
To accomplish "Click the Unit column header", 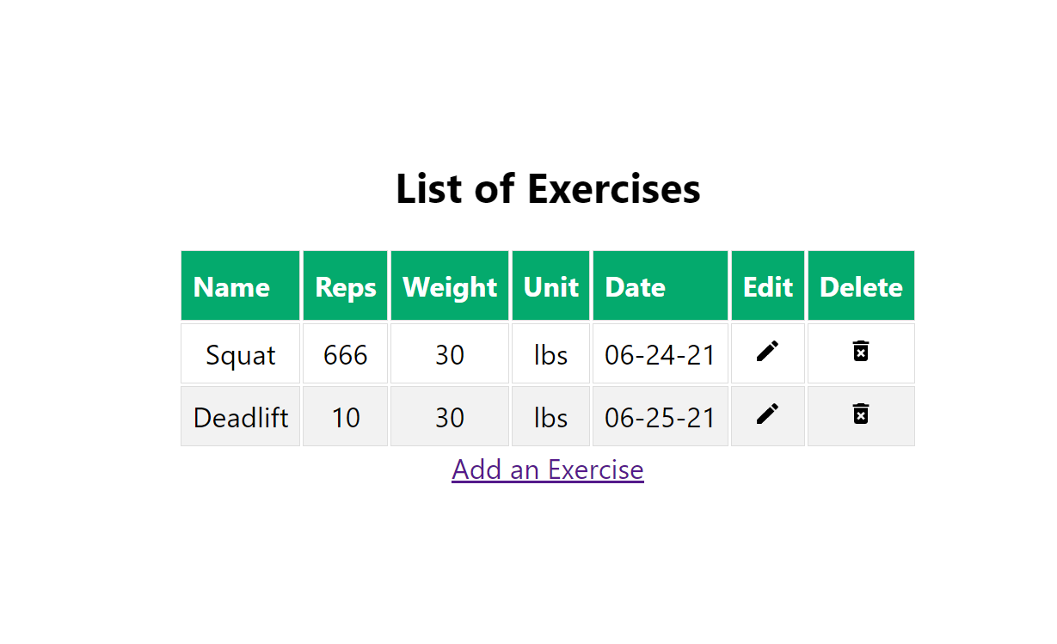I will pos(550,286).
